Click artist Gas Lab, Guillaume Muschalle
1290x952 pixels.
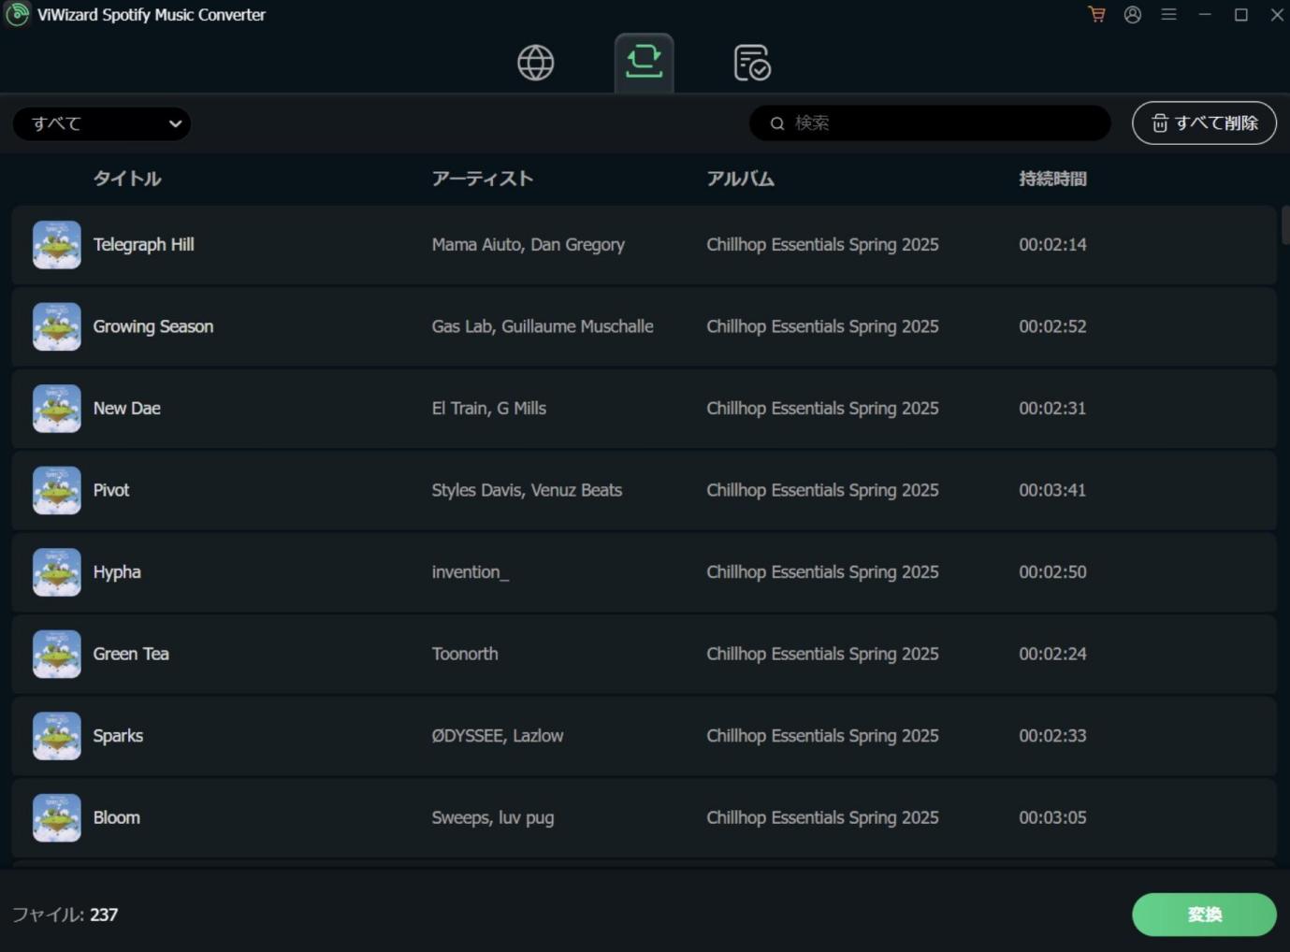[543, 326]
